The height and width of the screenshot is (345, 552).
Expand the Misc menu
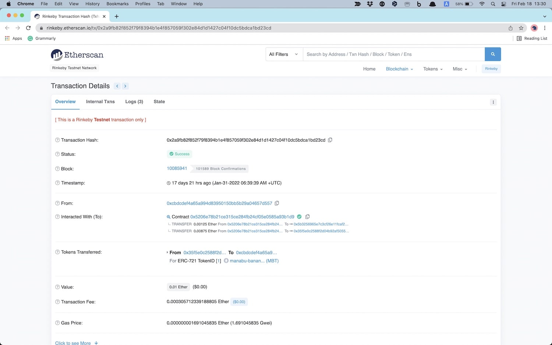(x=460, y=69)
